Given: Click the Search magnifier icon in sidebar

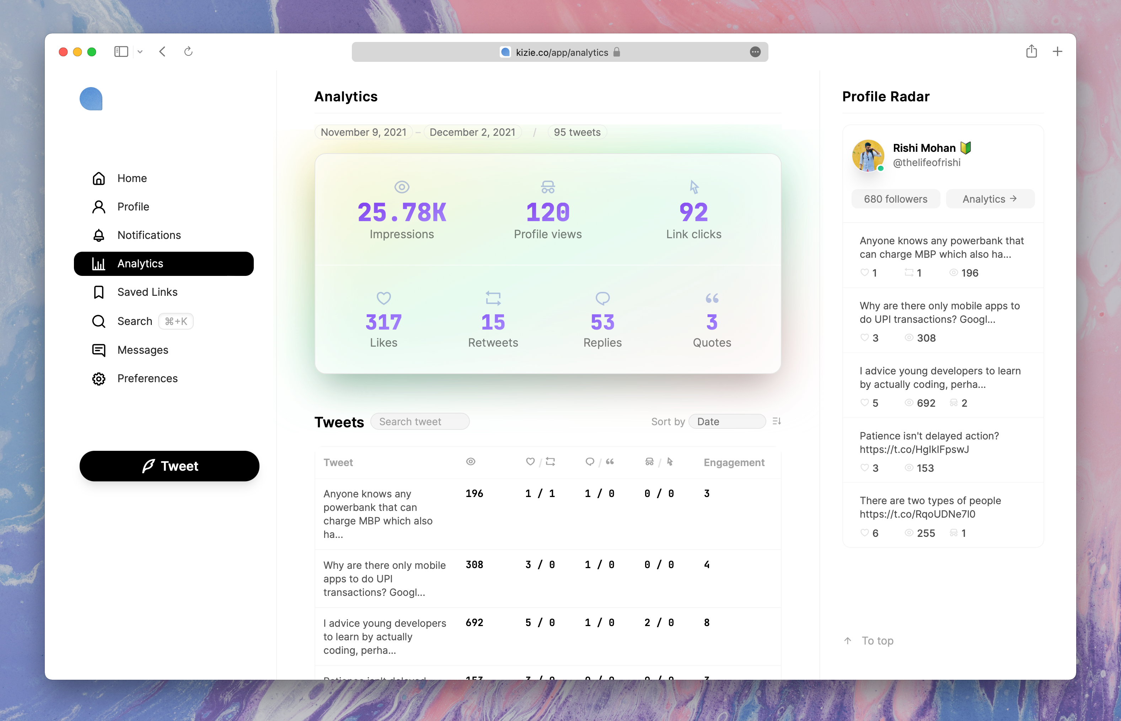Looking at the screenshot, I should click(x=99, y=321).
